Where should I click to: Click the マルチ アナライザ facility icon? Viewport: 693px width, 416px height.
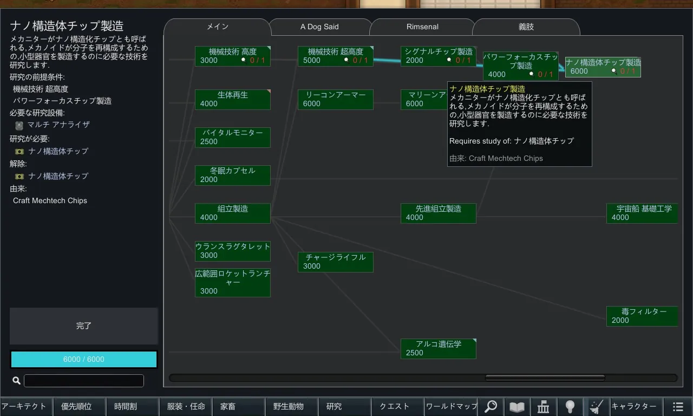(x=19, y=125)
